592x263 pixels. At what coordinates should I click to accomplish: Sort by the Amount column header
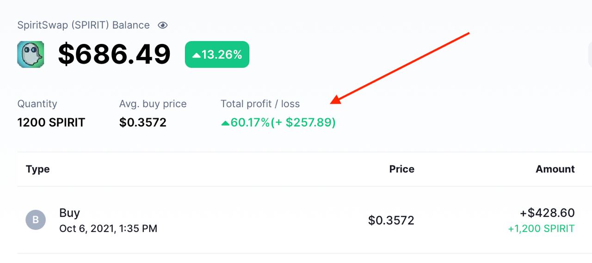(x=555, y=169)
